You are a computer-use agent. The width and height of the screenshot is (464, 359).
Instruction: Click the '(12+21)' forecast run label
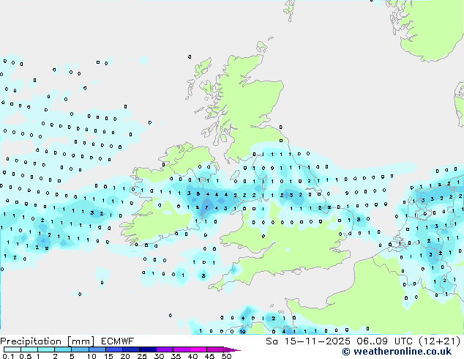(x=440, y=341)
